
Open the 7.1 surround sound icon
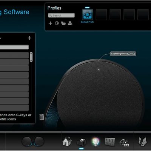coord(124,143)
